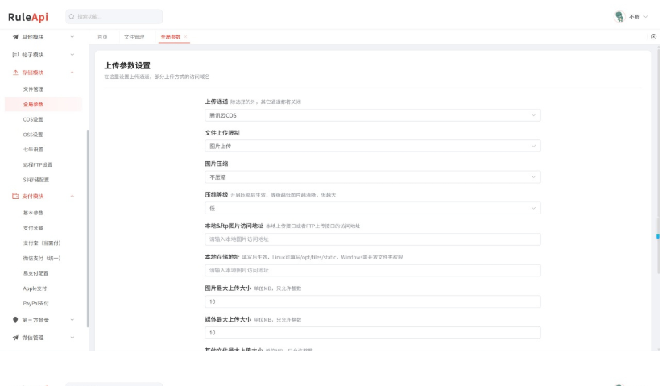
Task: Open 微信支付（统一） in the sidebar
Action: pos(43,258)
